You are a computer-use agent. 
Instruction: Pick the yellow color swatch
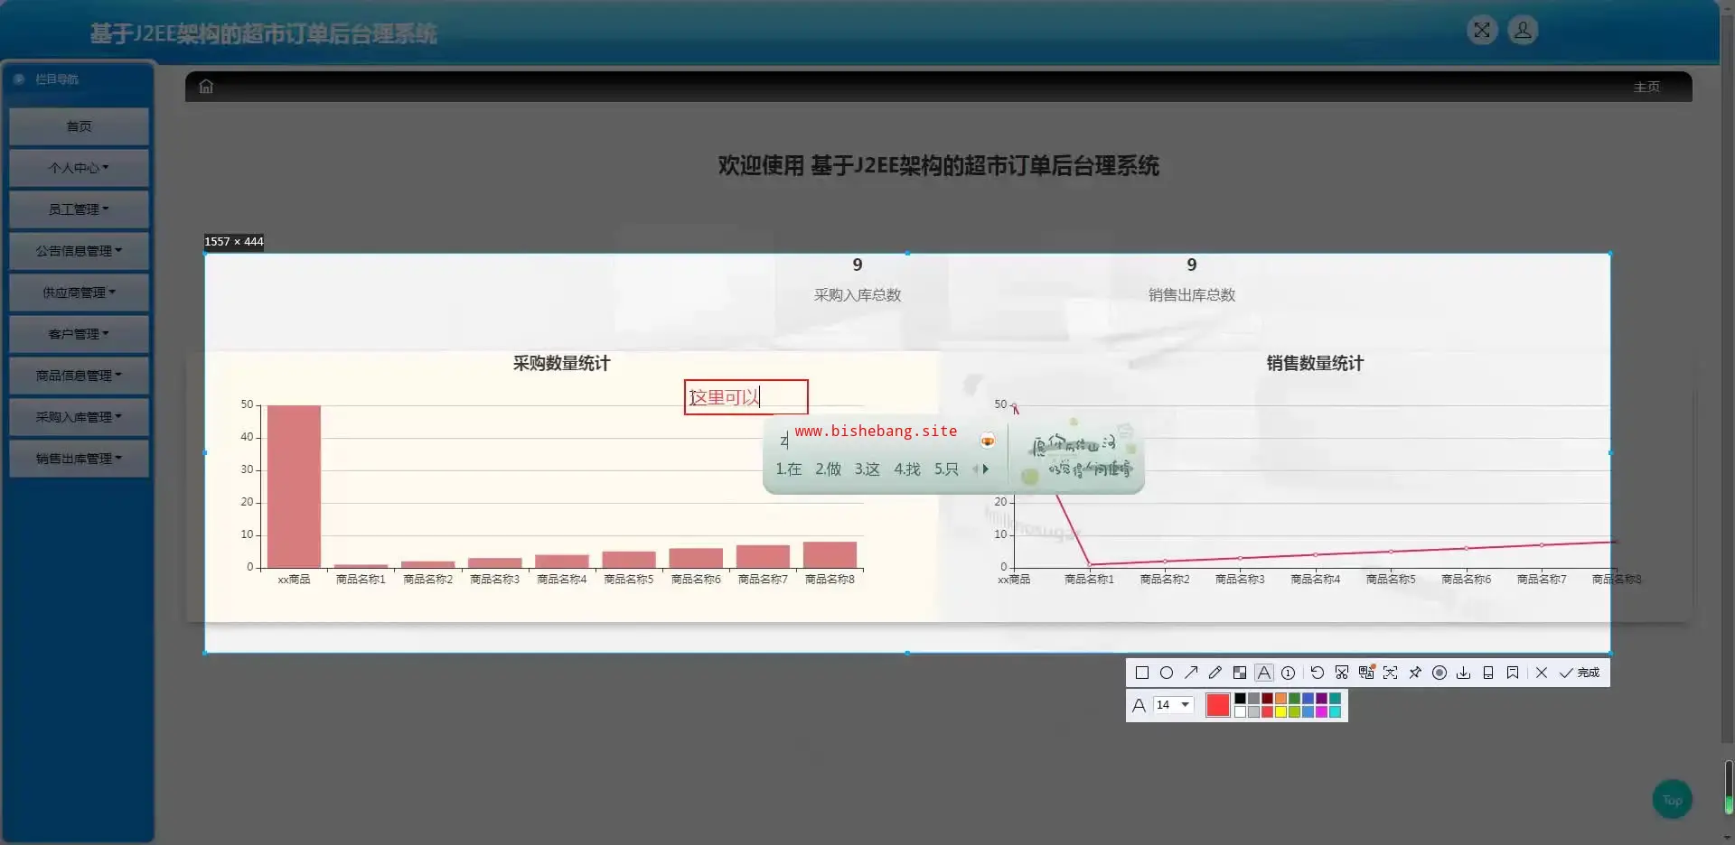click(1280, 711)
